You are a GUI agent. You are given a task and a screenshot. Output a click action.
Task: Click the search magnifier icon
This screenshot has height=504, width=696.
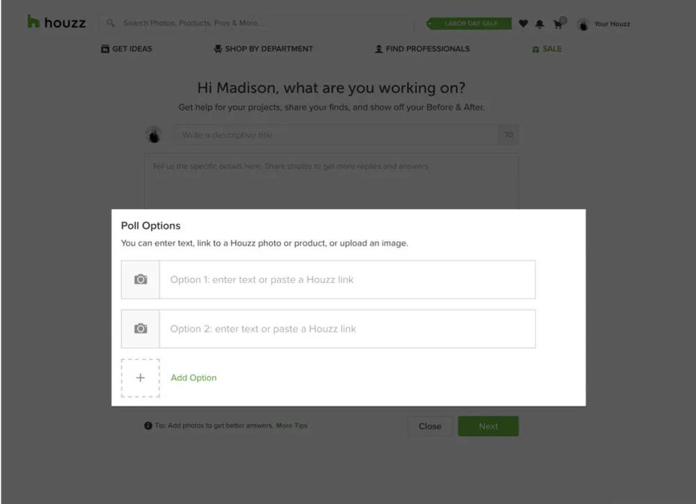(x=111, y=23)
